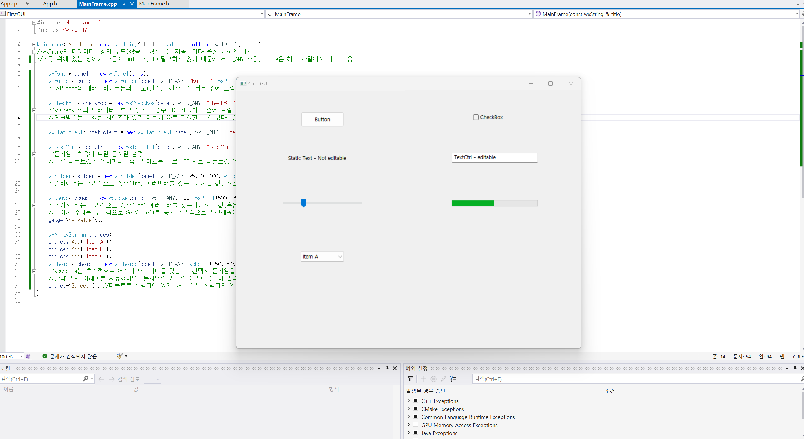The width and height of the screenshot is (804, 439).
Task: Click the 로컬 panel search field
Action: [x=40, y=379]
